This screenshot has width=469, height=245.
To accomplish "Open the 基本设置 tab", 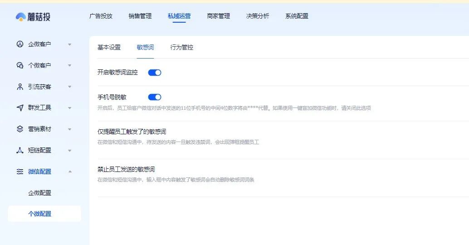I will pyautogui.click(x=109, y=47).
